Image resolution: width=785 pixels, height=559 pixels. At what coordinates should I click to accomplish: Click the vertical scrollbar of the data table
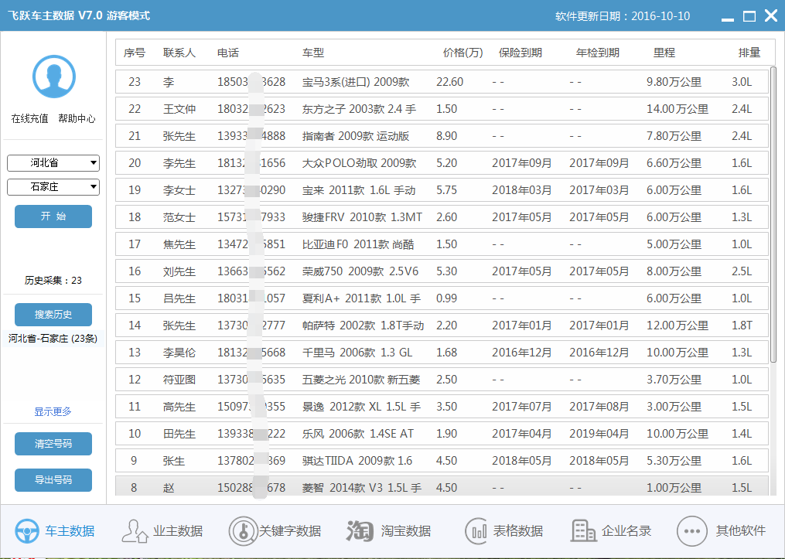pos(772,216)
